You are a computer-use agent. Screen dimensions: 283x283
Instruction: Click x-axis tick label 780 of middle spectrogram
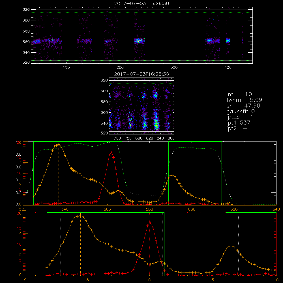coord(128,138)
